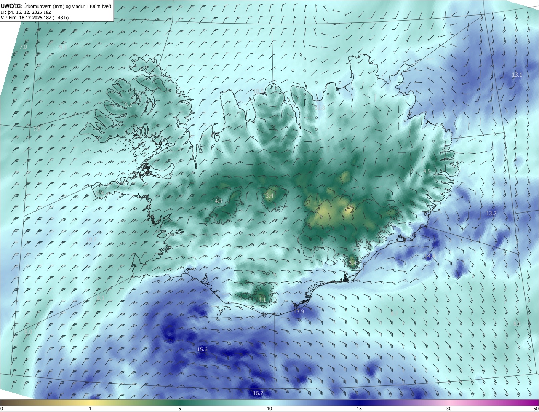Click the legend tick label 50
This screenshot has width=539, height=412.
(536, 409)
